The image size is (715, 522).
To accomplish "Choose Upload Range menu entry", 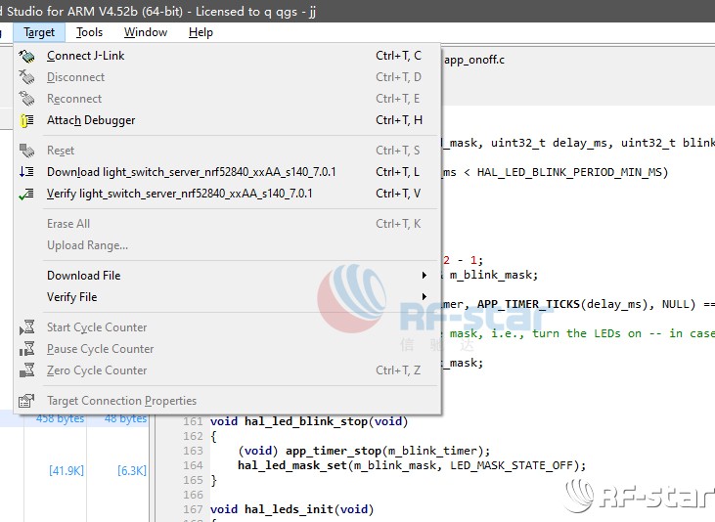I will coord(87,245).
